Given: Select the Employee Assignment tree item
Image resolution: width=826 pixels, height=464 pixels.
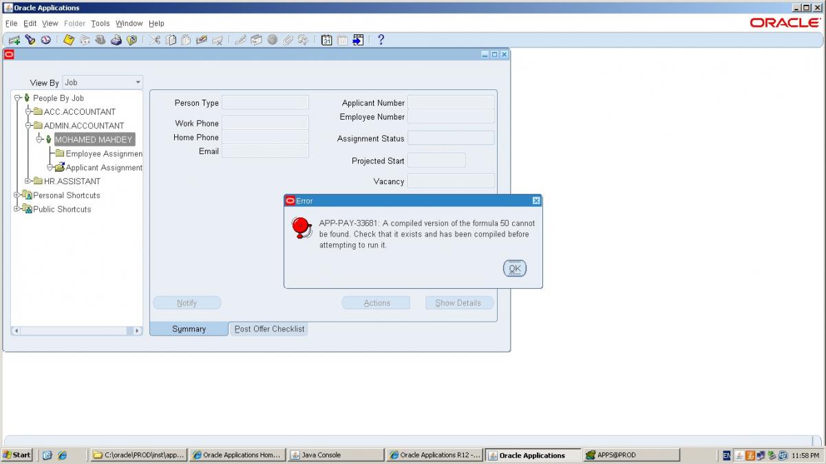Looking at the screenshot, I should [103, 154].
